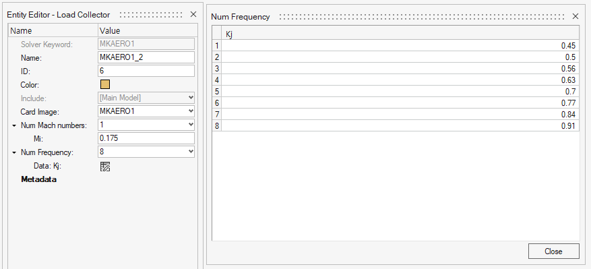Select row header 8 in Kj table
The width and height of the screenshot is (591, 269).
point(217,125)
